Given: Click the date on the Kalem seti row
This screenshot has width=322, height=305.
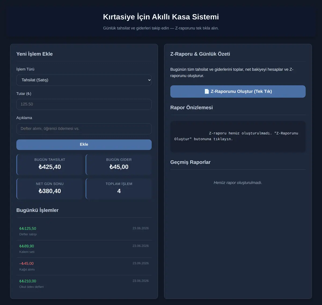Looking at the screenshot, I should point(141,246).
